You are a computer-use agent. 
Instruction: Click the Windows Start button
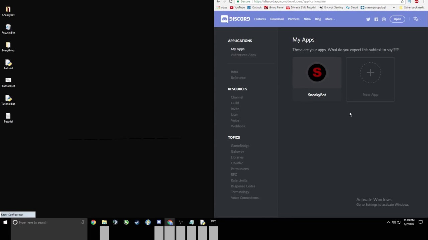[5, 222]
